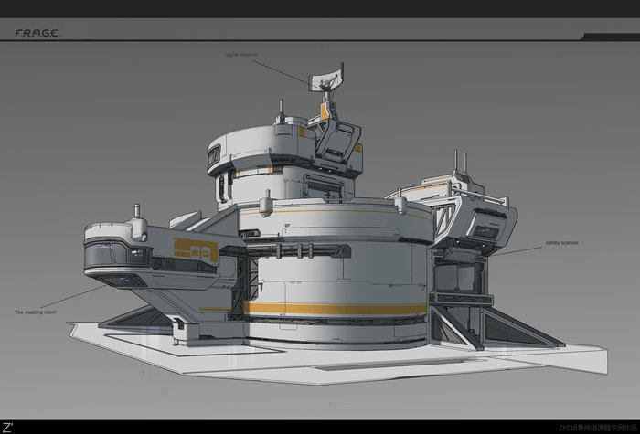Click the orange number marking on left wing
The image size is (640, 434).
pos(196,251)
